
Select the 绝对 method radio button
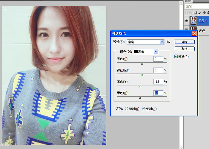144,109
